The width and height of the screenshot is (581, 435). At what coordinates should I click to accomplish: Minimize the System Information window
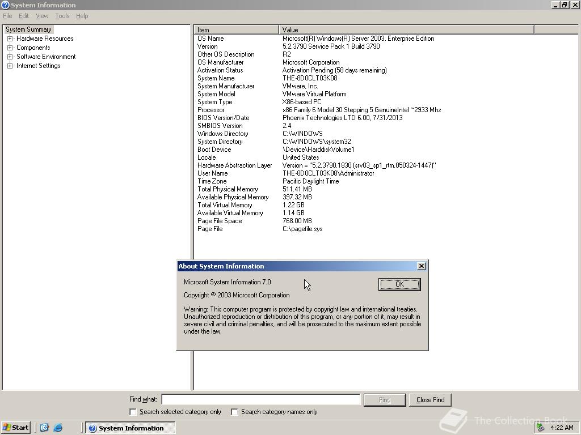pyautogui.click(x=555, y=5)
